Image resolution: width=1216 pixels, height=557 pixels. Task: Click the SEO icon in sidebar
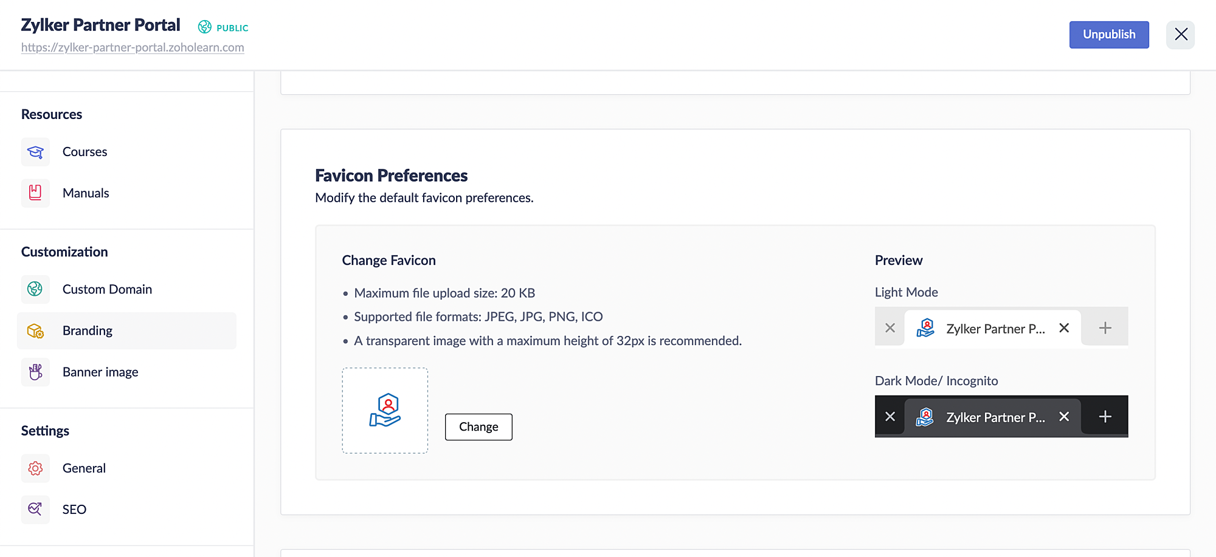click(x=35, y=510)
